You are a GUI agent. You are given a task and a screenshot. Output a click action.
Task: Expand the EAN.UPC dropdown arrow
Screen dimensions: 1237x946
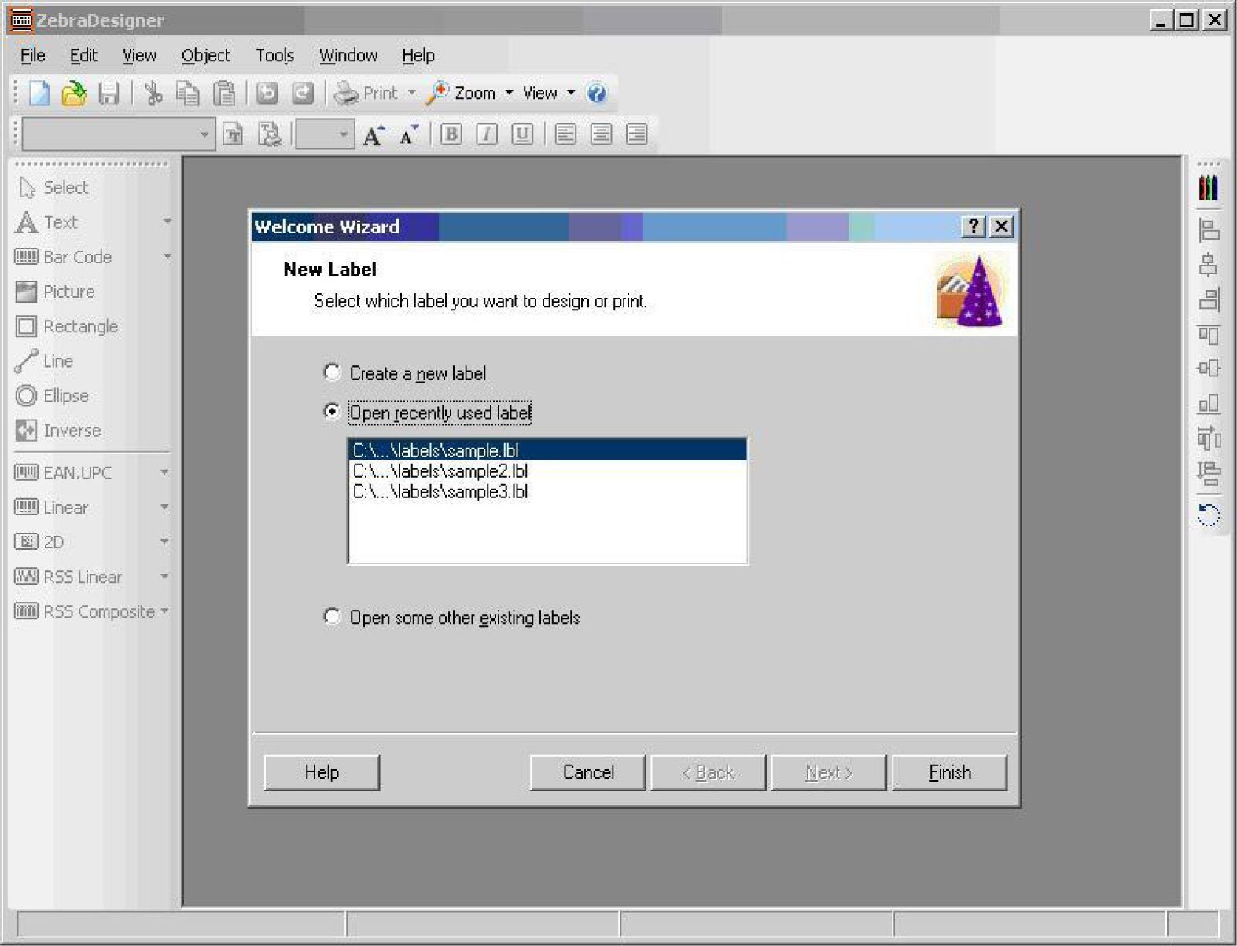click(x=164, y=473)
